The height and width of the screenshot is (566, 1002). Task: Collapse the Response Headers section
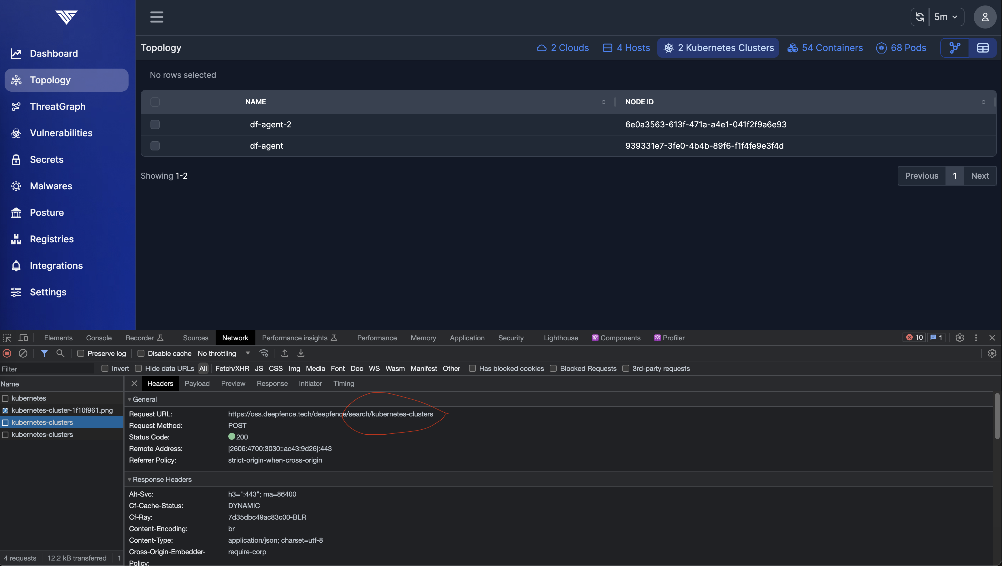tap(130, 479)
